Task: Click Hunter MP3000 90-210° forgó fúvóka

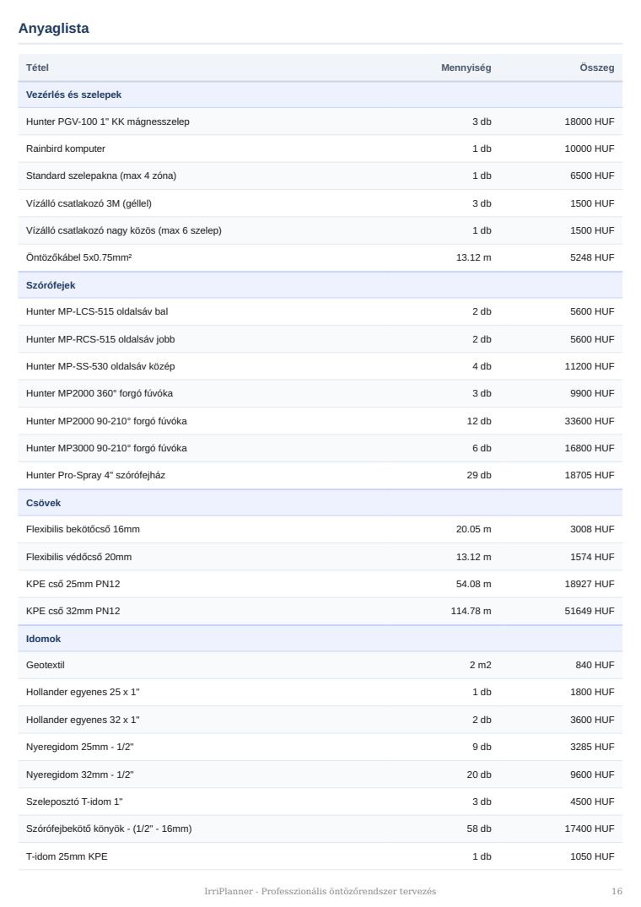Action: coord(106,448)
